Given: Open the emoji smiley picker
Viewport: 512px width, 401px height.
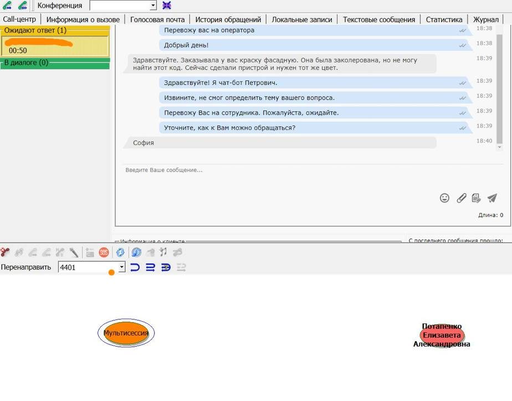Looking at the screenshot, I should click(x=444, y=198).
